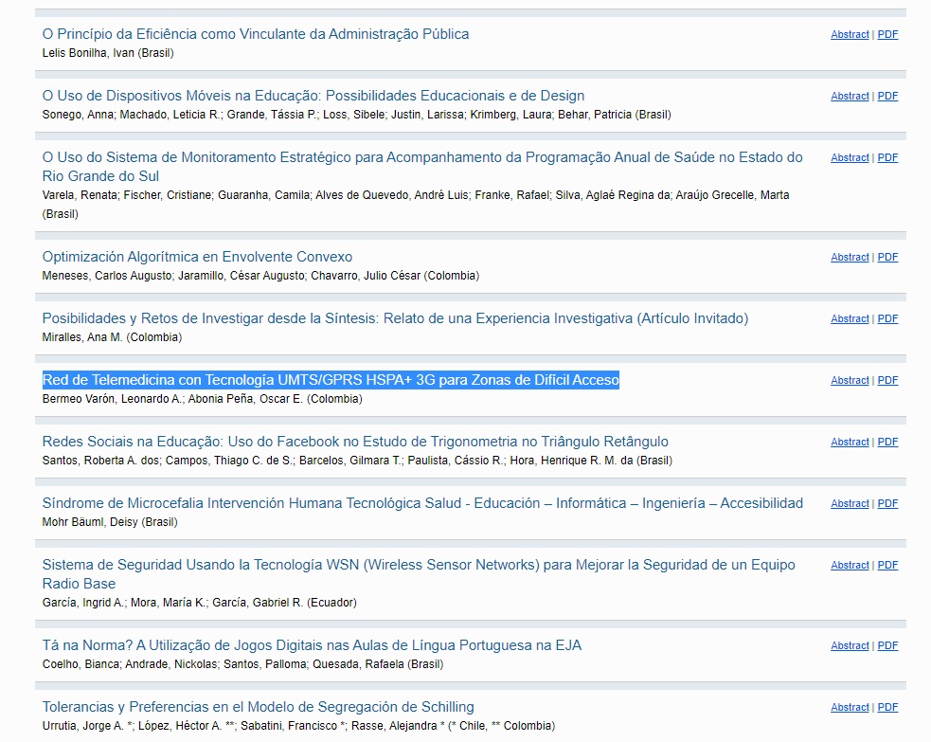Click highlighted 'Red de Telemedicina' article title
The height and width of the screenshot is (742, 931).
331,380
